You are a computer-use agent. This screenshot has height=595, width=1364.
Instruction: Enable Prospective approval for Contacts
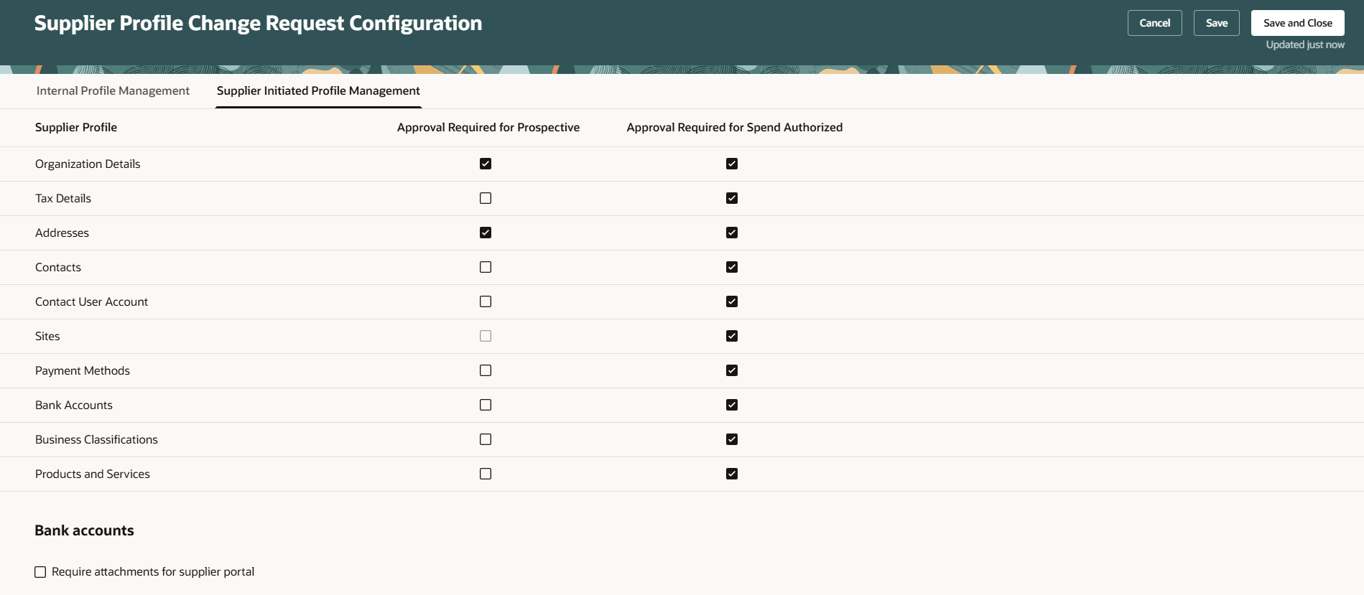point(486,267)
